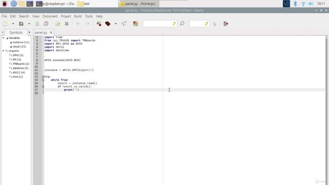
Task: Expand the recent files dropdown next to Open
Action: coord(29,24)
